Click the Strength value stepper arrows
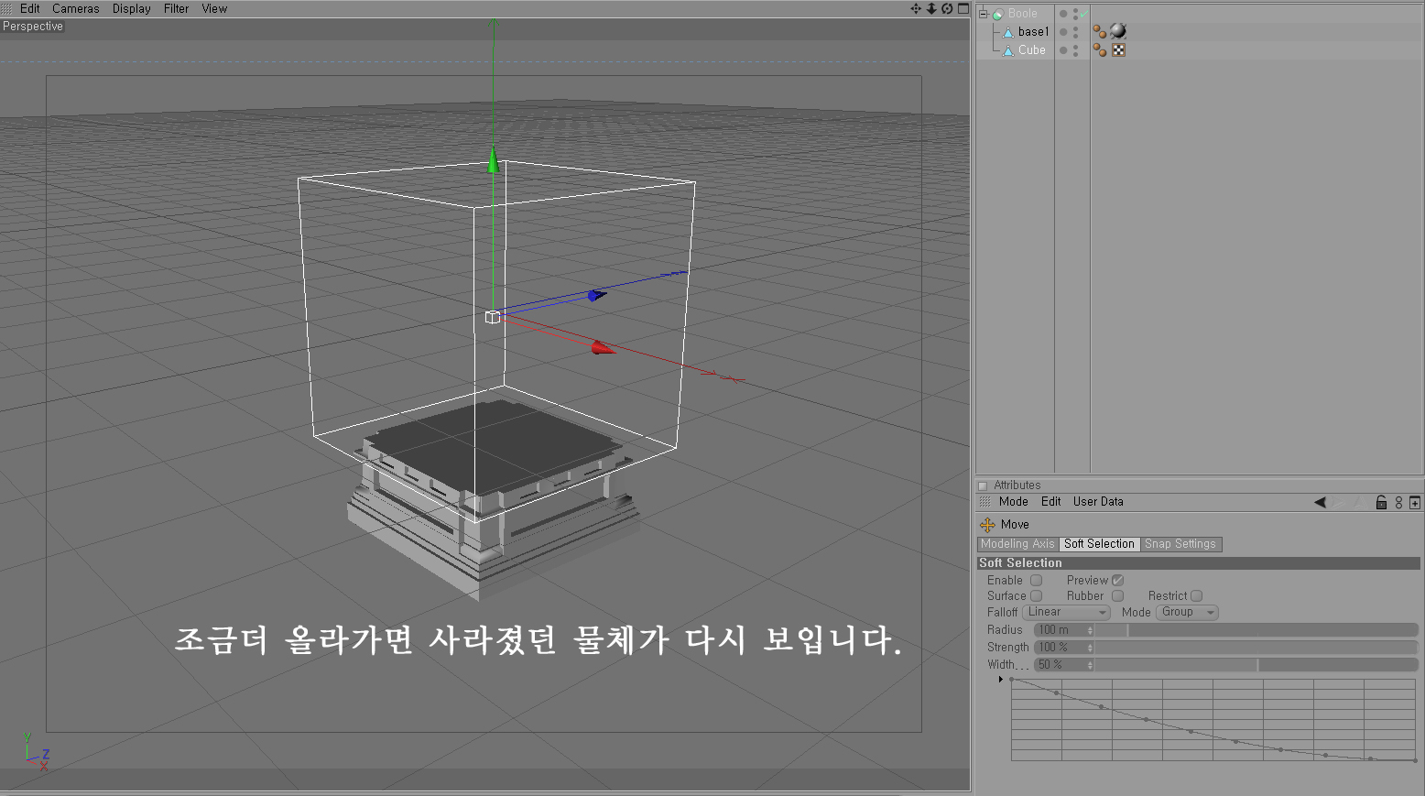Viewport: 1425px width, 796px height. click(x=1090, y=648)
